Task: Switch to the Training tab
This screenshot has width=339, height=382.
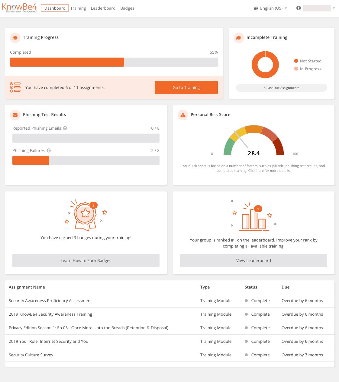Action: [x=78, y=8]
